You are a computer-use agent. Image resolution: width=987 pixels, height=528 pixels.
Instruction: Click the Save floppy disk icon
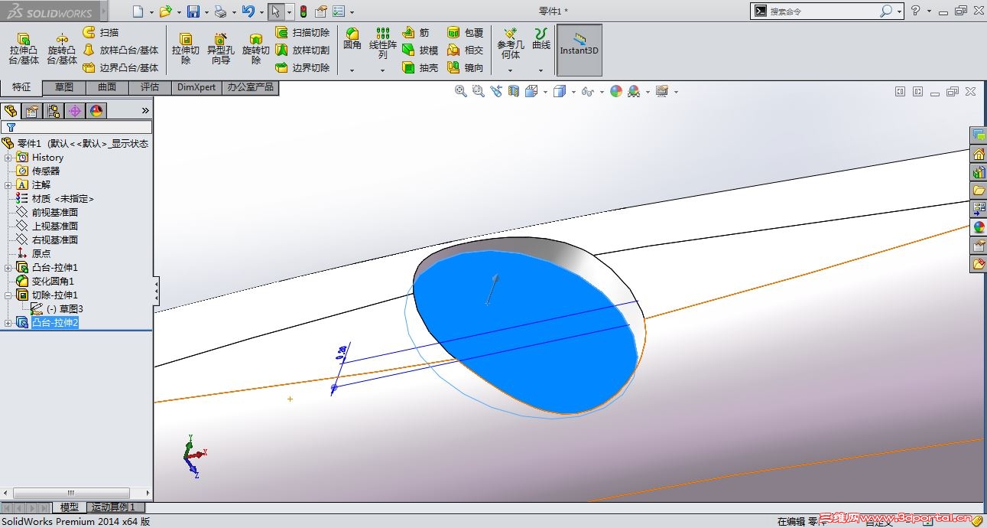pos(193,11)
